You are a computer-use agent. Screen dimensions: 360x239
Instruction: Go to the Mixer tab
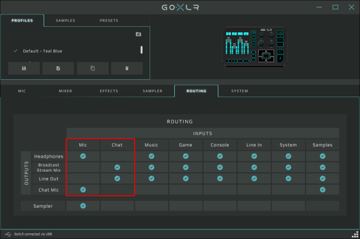coord(65,91)
